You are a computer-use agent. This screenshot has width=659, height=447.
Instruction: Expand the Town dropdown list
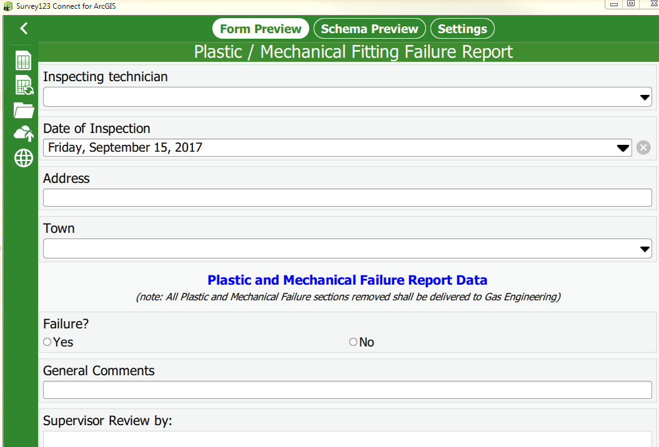click(x=645, y=249)
